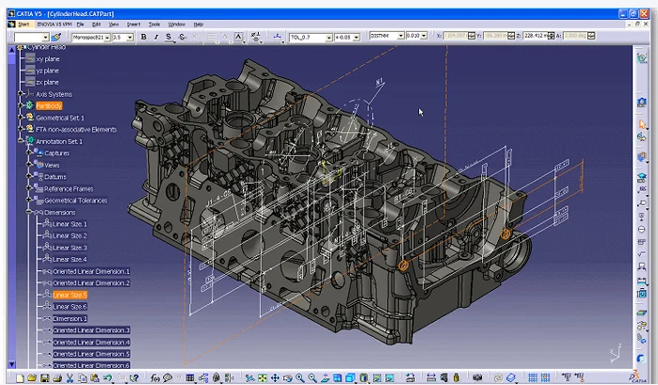The image size is (658, 385).
Task: Open the DISTMM numerical display dropdown
Action: pos(399,37)
